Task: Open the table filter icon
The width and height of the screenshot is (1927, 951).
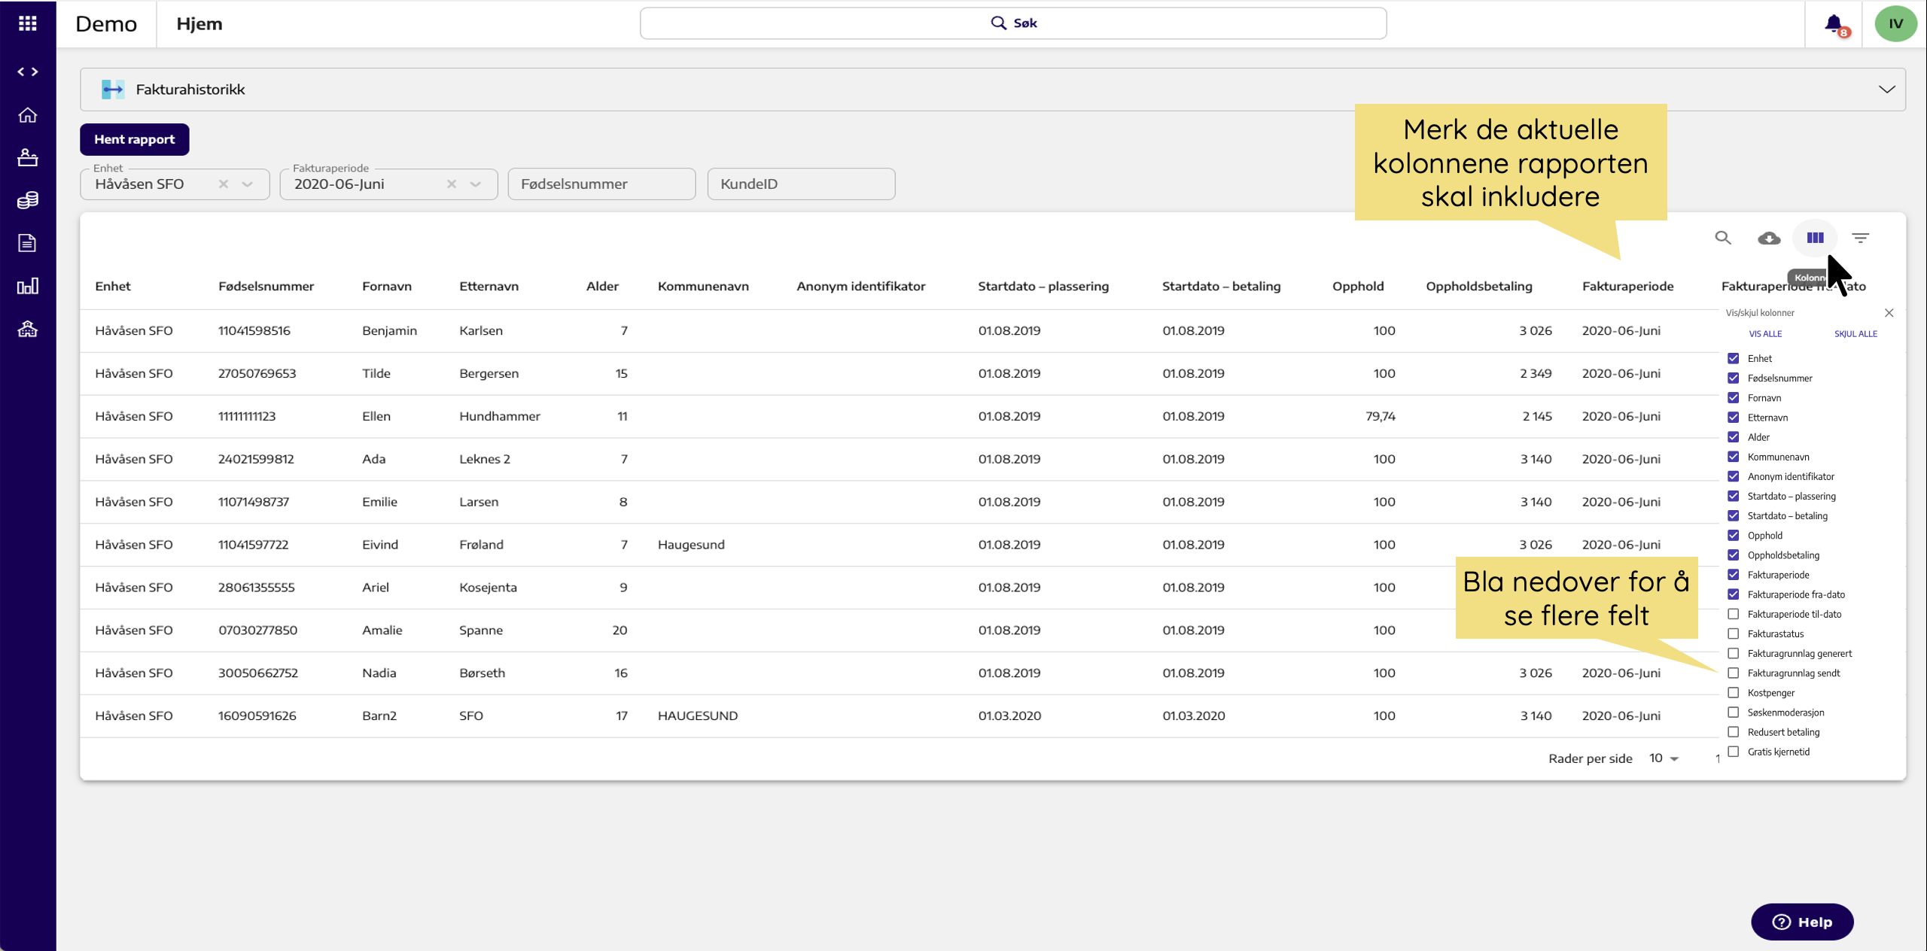Action: click(x=1861, y=238)
